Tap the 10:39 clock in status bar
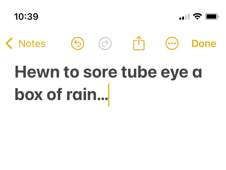226x170 pixels. (x=26, y=17)
